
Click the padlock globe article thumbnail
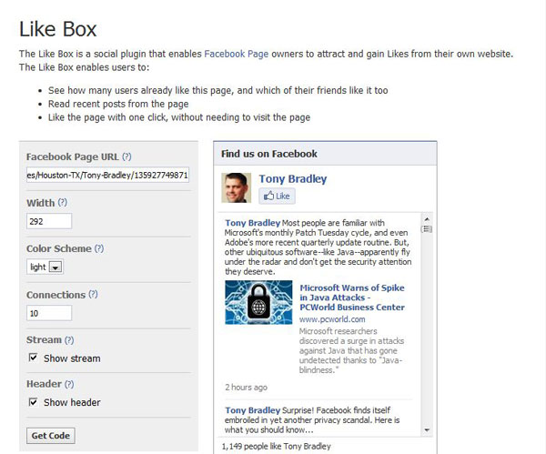[258, 303]
